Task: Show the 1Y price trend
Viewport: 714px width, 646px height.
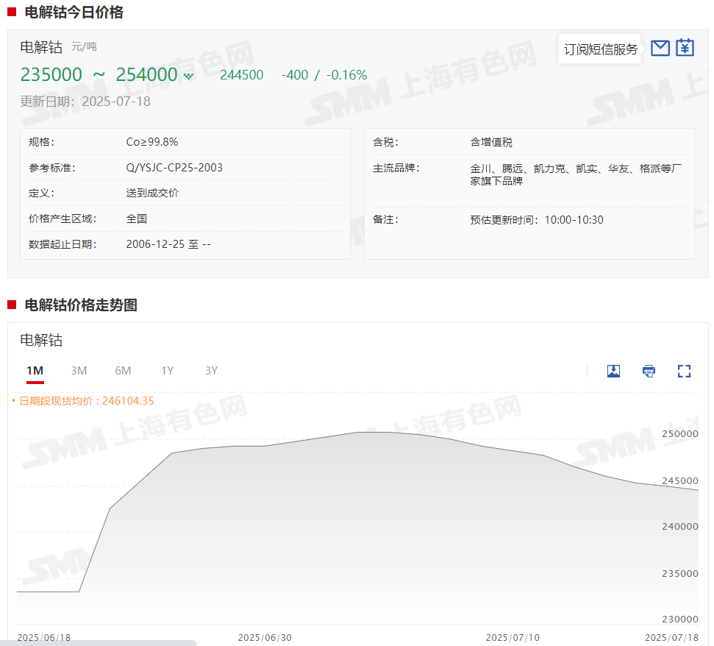Action: [x=168, y=371]
